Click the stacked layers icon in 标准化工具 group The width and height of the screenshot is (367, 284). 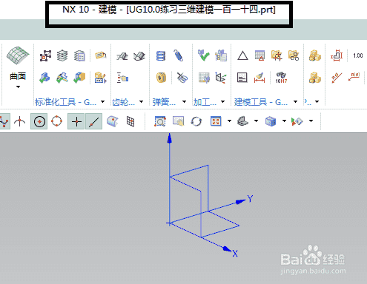click(x=62, y=55)
